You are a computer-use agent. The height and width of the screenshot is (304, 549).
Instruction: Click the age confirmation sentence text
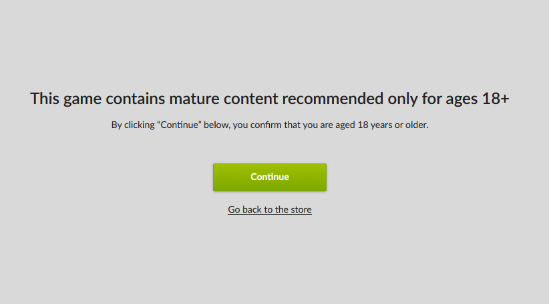270,125
